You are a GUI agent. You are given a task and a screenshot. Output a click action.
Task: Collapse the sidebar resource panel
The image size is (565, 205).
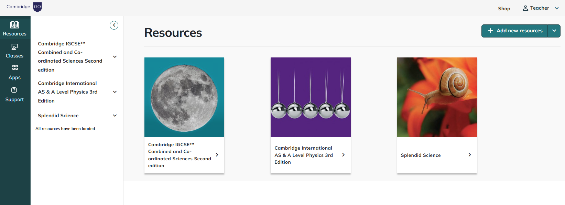pyautogui.click(x=114, y=25)
